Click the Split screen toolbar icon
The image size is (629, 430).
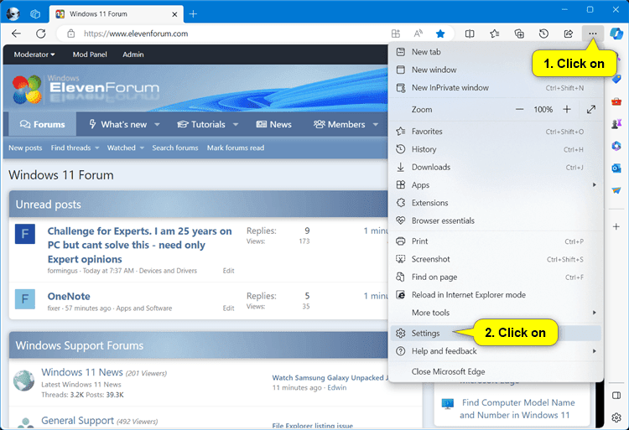point(470,34)
